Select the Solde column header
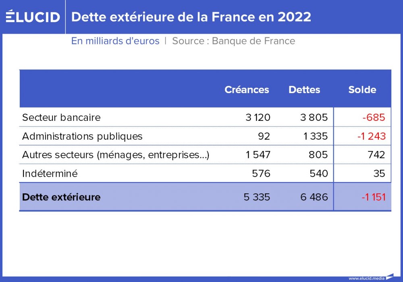The height and width of the screenshot is (282, 403). pos(362,89)
